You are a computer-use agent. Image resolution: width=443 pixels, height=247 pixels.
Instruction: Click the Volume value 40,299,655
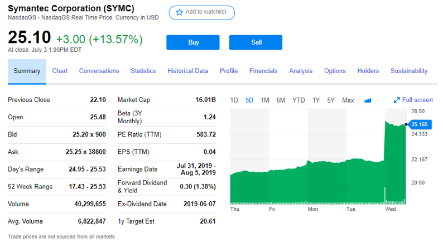pyautogui.click(x=90, y=204)
